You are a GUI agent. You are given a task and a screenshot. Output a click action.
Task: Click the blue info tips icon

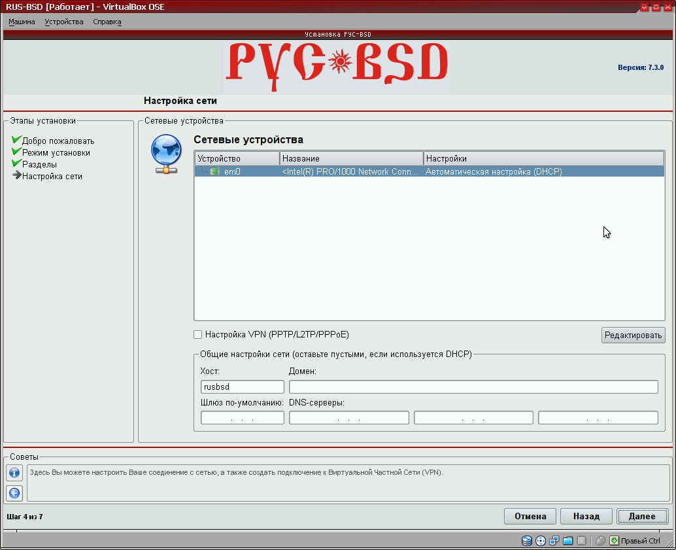click(x=14, y=473)
